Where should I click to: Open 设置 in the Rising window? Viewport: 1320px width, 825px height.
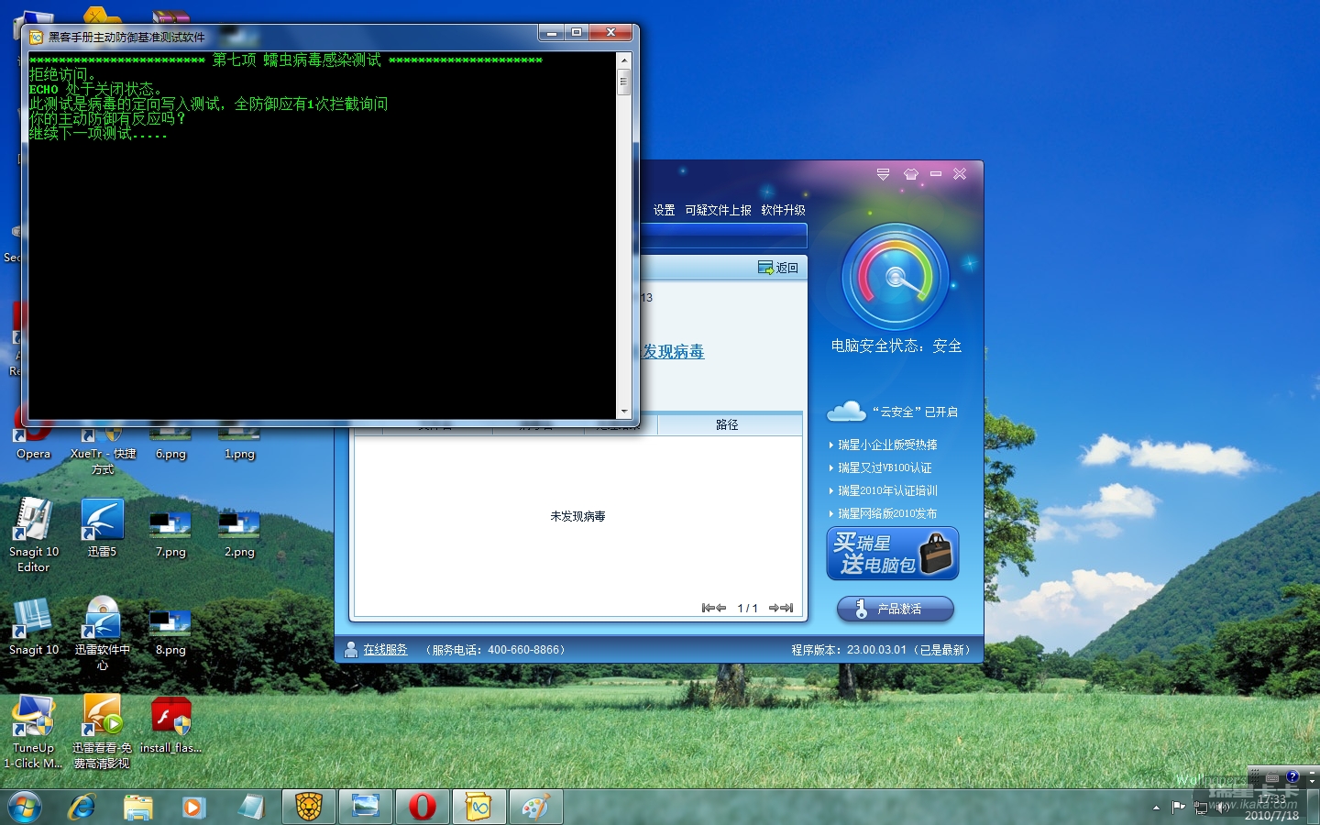[664, 210]
